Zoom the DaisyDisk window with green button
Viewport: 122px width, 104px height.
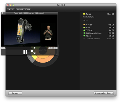[14, 5]
